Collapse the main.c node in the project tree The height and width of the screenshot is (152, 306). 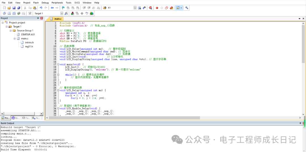coord(14,38)
